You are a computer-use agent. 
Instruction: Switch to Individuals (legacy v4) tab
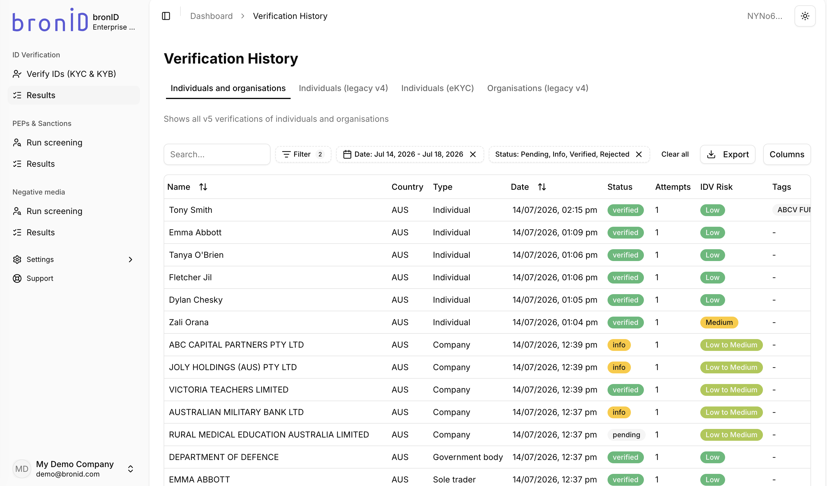point(343,88)
